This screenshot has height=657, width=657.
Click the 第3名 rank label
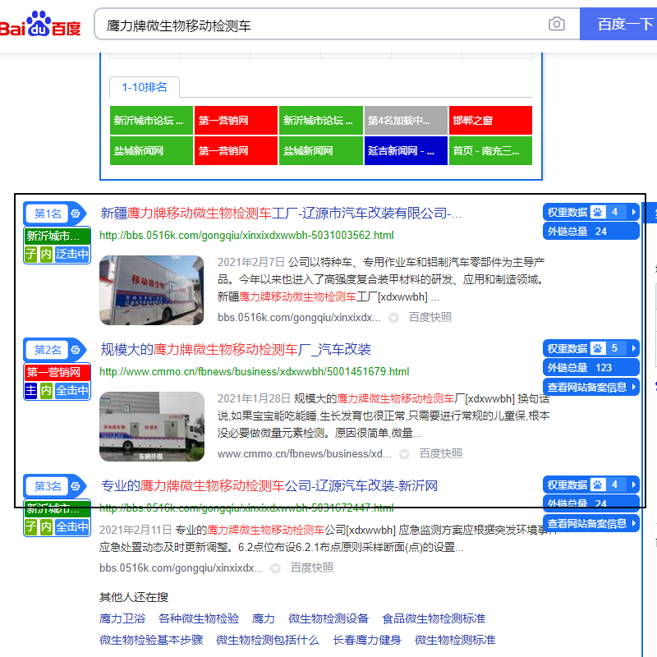(48, 486)
